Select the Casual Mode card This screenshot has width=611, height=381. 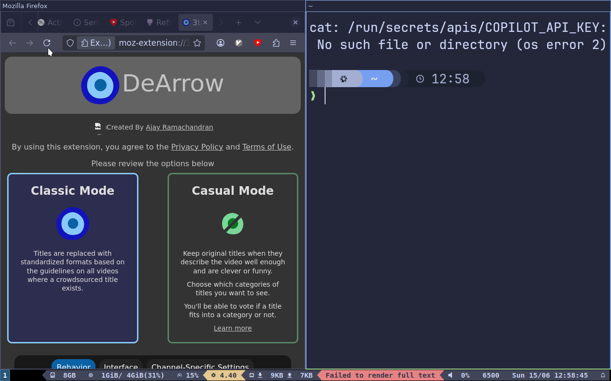tap(233, 258)
